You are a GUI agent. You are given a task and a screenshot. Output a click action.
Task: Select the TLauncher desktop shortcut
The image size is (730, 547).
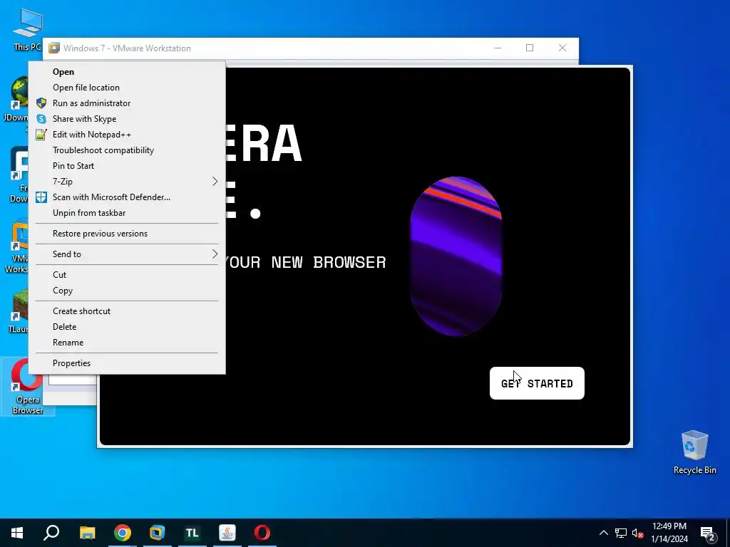click(19, 311)
